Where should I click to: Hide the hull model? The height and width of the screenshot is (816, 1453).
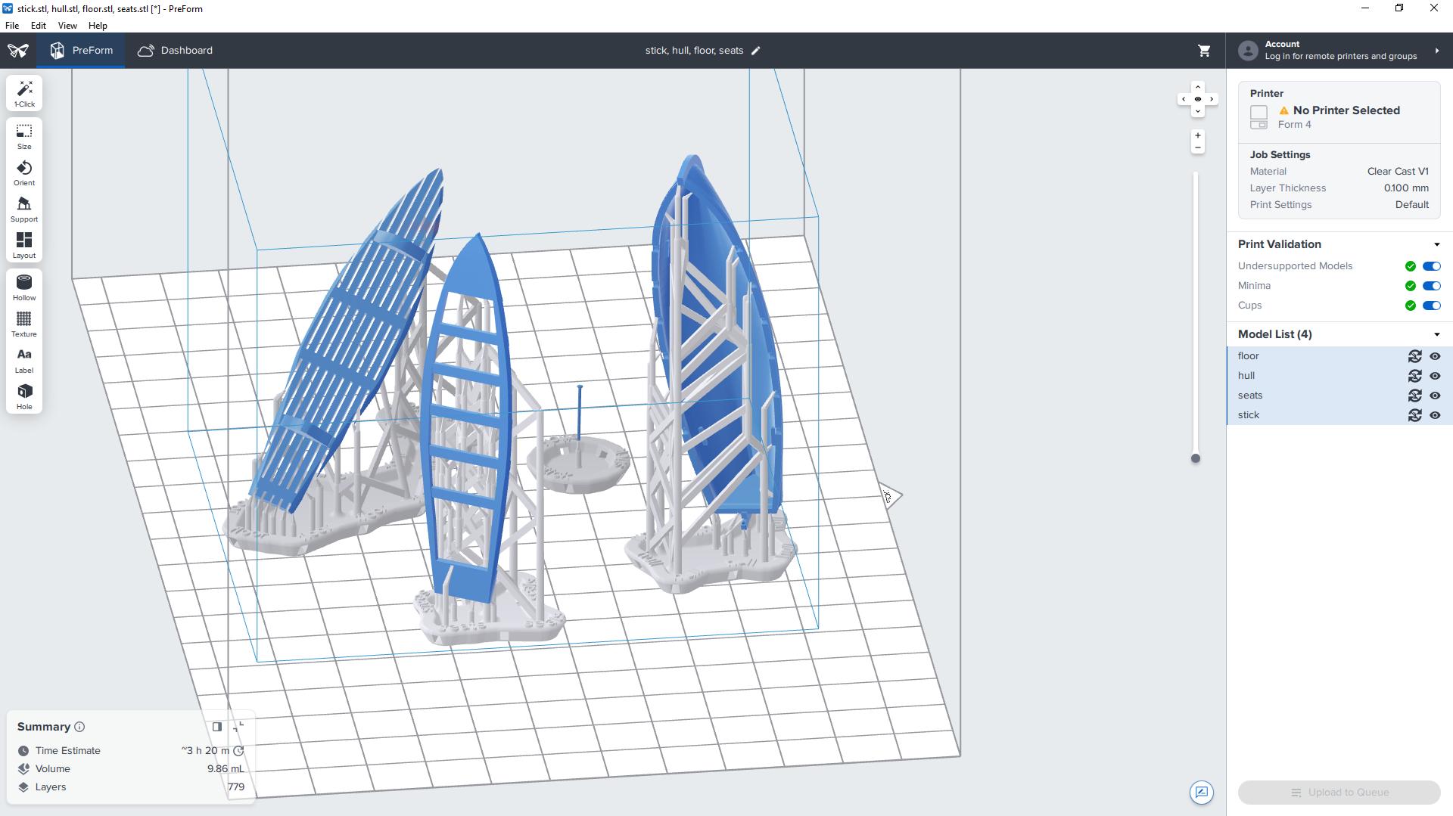click(1435, 376)
